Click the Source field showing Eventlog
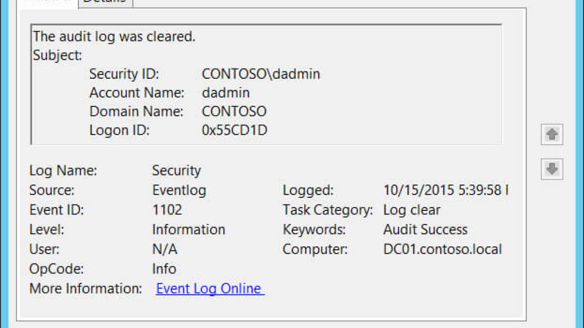Image resolution: width=584 pixels, height=328 pixels. pos(179,190)
